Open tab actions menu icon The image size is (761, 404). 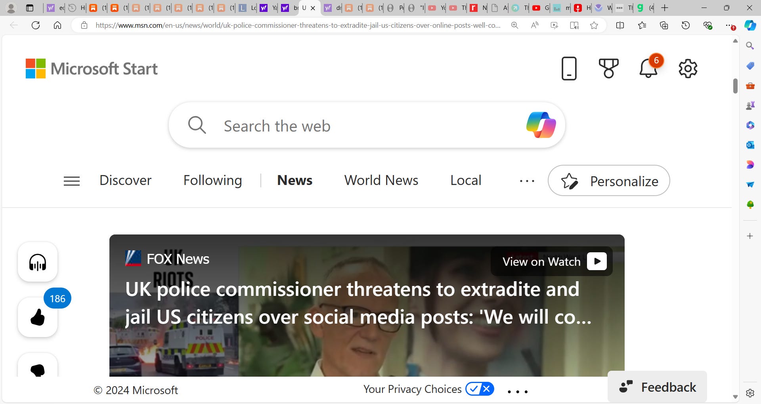click(x=30, y=8)
